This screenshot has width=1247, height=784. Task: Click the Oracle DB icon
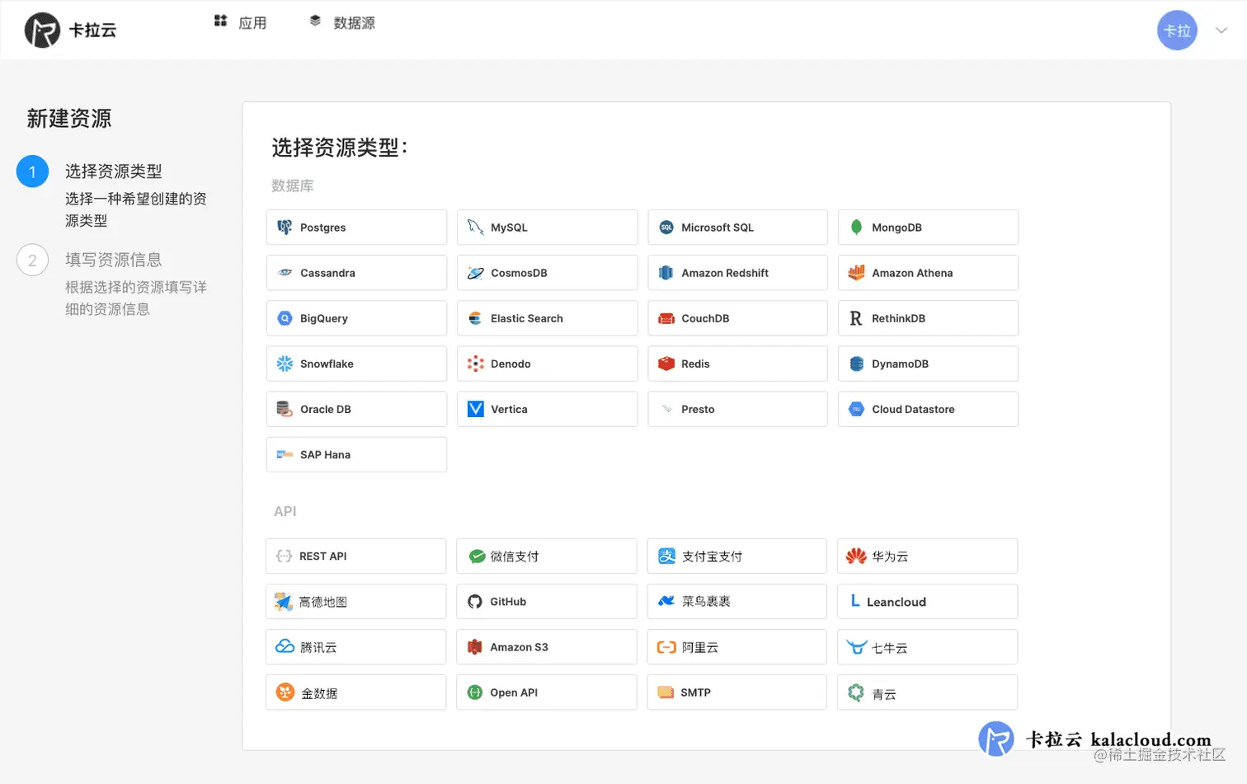point(285,409)
